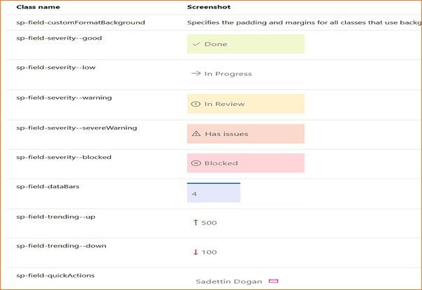Viewport: 422px width, 290px height.
Task: Select the sp-field-trending--up class name
Action: (55, 217)
